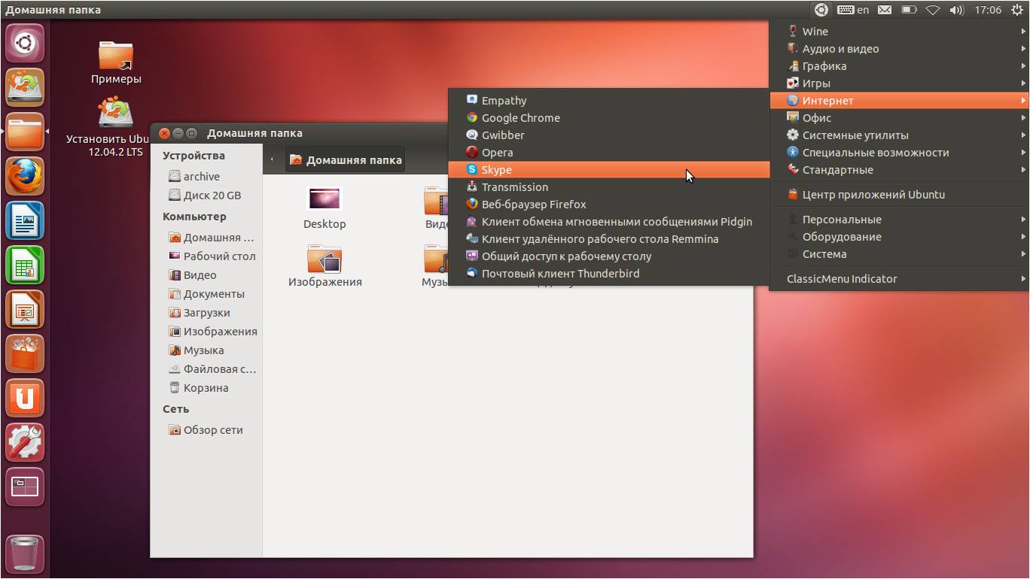This screenshot has width=1030, height=579.
Task: Open the Изображения folder in file manager
Action: (x=325, y=266)
